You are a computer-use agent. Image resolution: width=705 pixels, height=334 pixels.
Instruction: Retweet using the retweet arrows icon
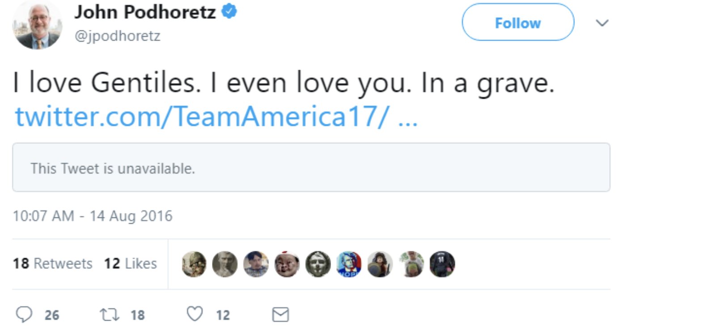109,314
